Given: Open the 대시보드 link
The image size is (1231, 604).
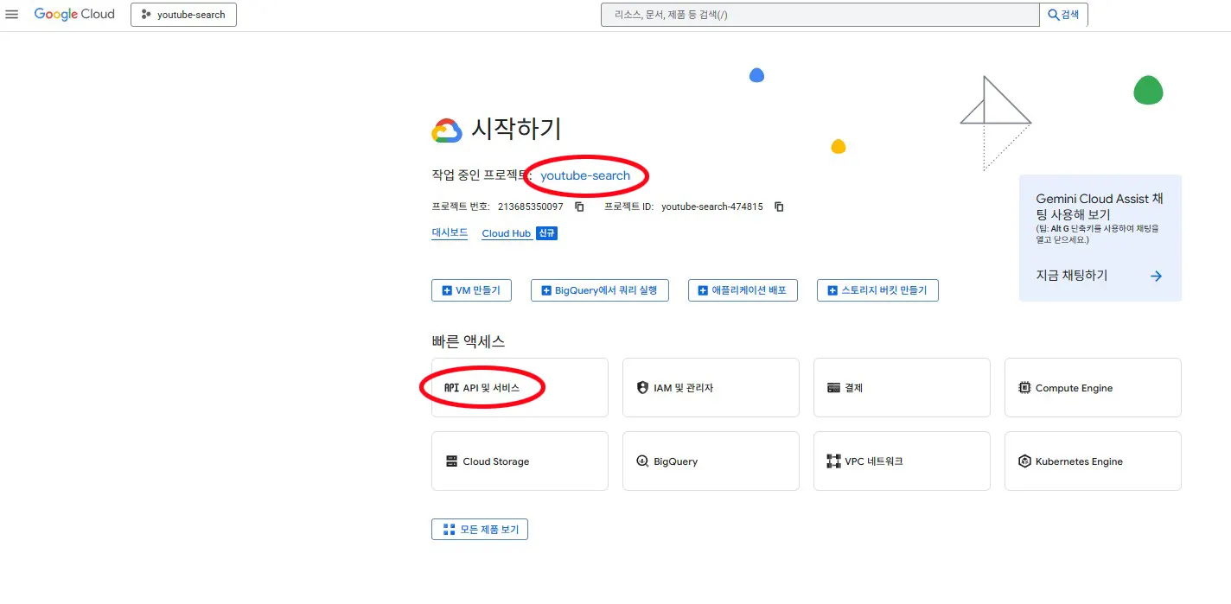Looking at the screenshot, I should (449, 232).
